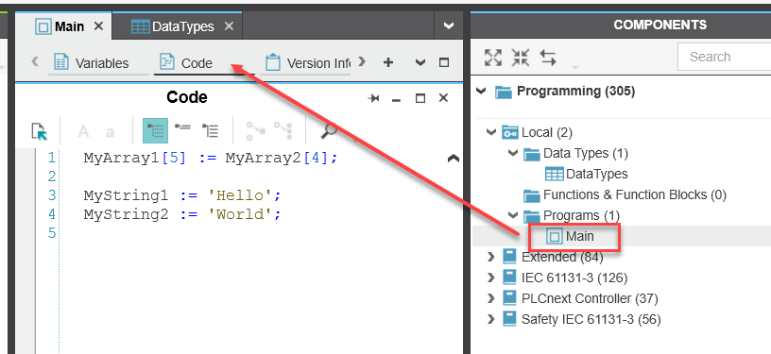Collapse the Data Types (1) folder
The image size is (771, 354).
pos(513,153)
